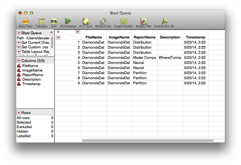This screenshot has height=165, width=241.
Task: Run a Distribution analysis
Action: (x=68, y=22)
